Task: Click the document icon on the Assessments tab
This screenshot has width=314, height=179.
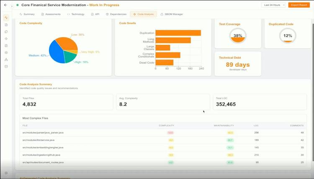Action: (x=42, y=14)
